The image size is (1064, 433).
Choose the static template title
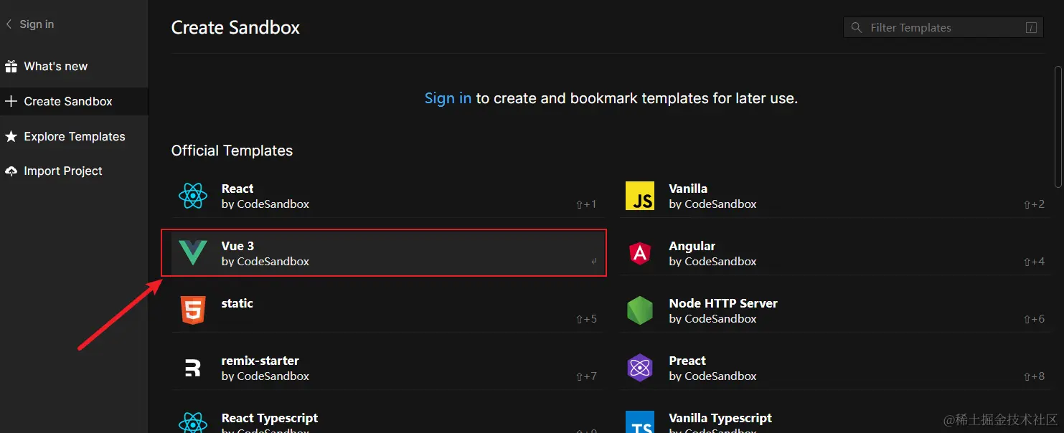pos(237,303)
